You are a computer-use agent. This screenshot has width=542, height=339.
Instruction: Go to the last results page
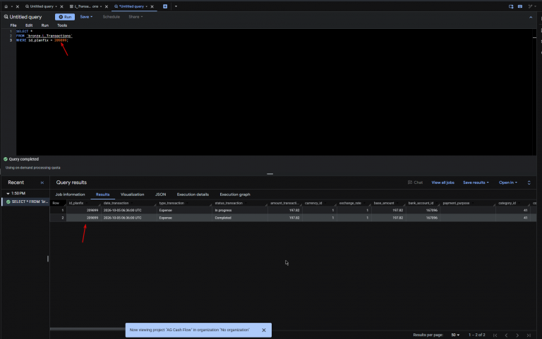[x=529, y=335]
